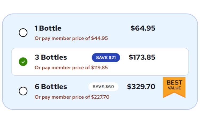Click the $329.70 price
Screen dimensions: 200x125
[141, 87]
